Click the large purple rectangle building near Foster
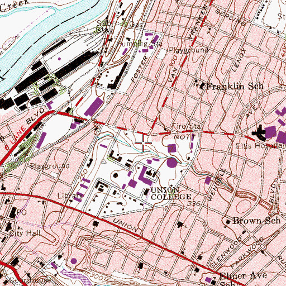The image size is (286, 286). tap(94, 107)
